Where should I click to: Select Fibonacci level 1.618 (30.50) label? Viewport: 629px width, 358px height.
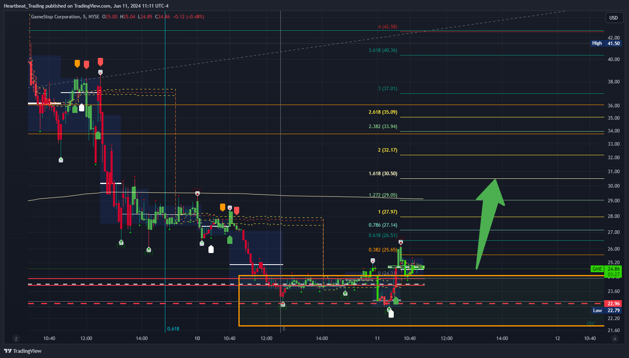[x=383, y=174]
